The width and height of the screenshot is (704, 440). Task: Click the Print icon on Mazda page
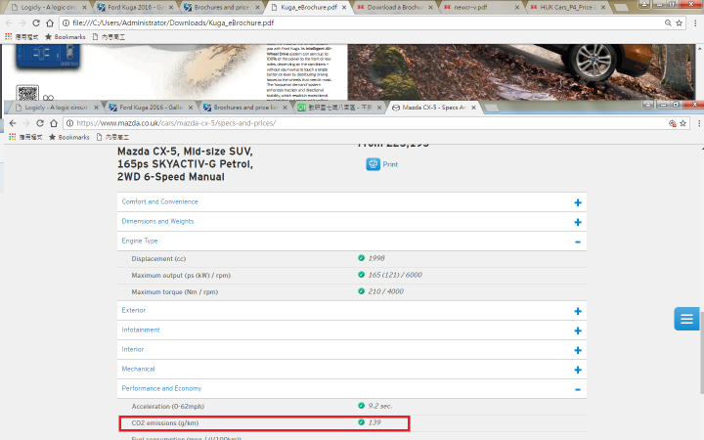(x=373, y=164)
